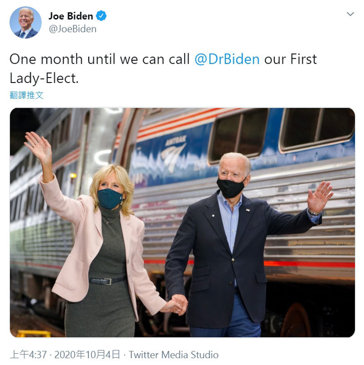Click the blue verified badge

[101, 16]
